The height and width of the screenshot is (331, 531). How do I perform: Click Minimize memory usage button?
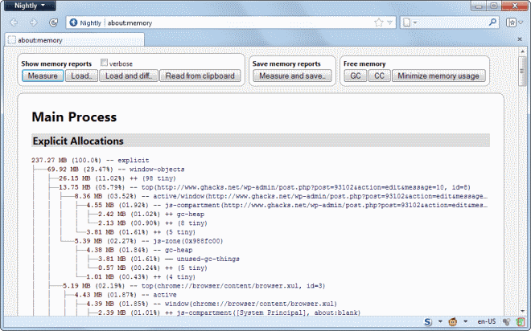(x=439, y=76)
